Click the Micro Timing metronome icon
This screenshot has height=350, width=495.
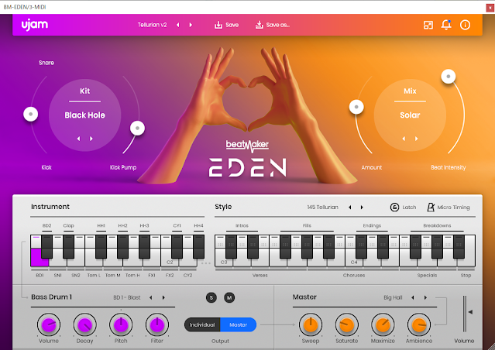coord(431,208)
